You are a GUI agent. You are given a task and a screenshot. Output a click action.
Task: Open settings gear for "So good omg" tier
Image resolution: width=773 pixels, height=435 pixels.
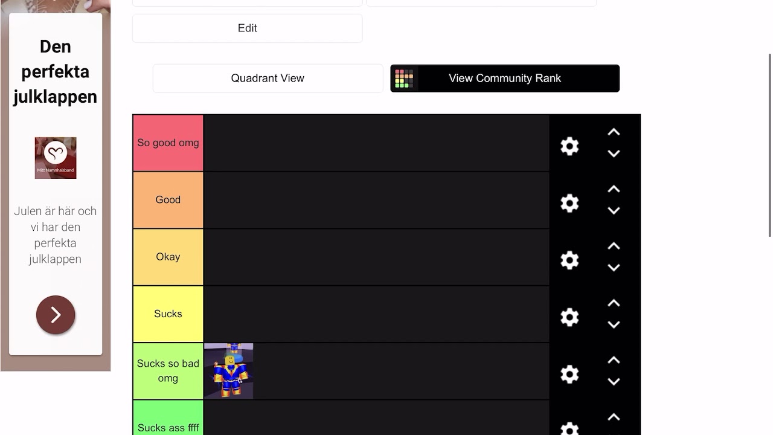coord(569,146)
